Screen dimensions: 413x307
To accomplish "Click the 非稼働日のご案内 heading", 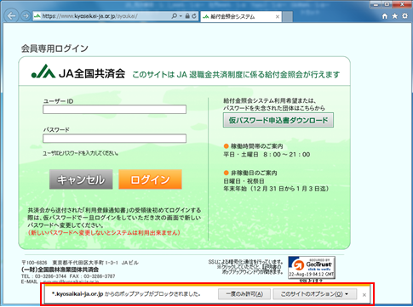I will coord(254,173).
